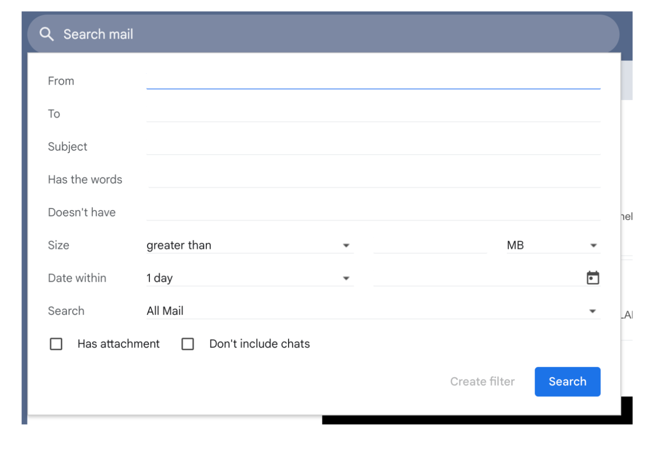Click the 'All Mail' dropdown arrow
The width and height of the screenshot is (645, 449).
(x=593, y=311)
